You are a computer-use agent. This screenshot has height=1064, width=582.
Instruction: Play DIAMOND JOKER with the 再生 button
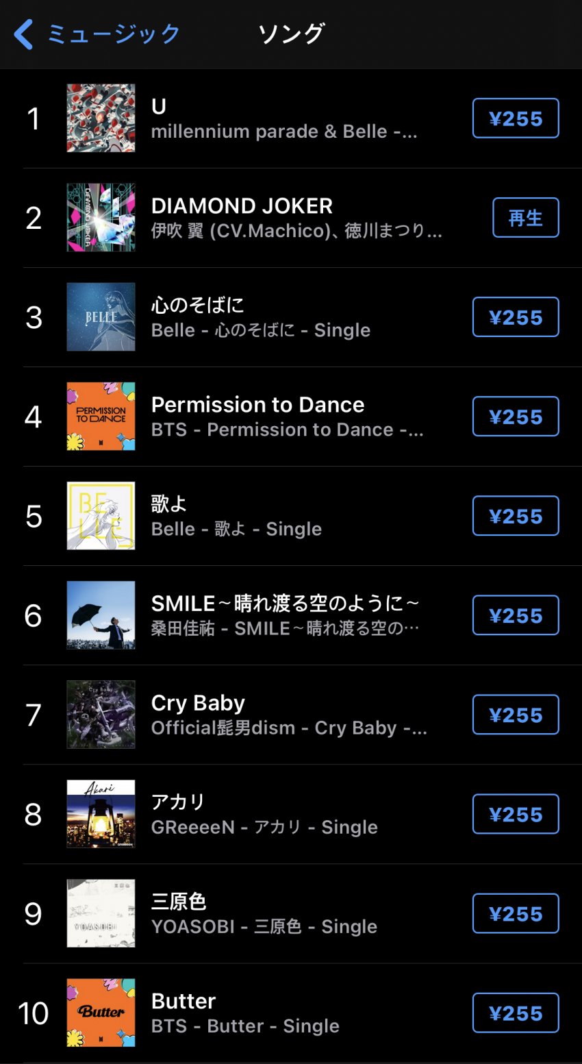pos(525,218)
